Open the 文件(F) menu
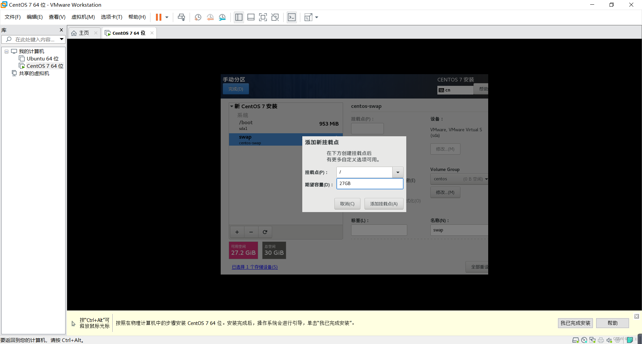 [13, 17]
